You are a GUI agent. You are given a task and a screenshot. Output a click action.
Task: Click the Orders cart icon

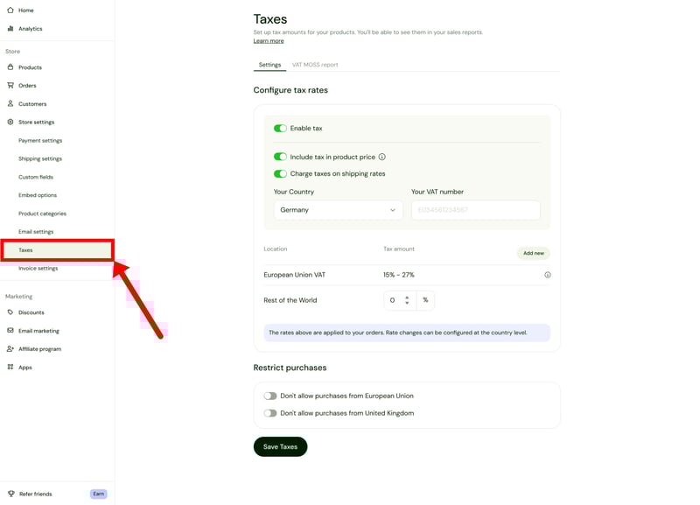pos(10,86)
